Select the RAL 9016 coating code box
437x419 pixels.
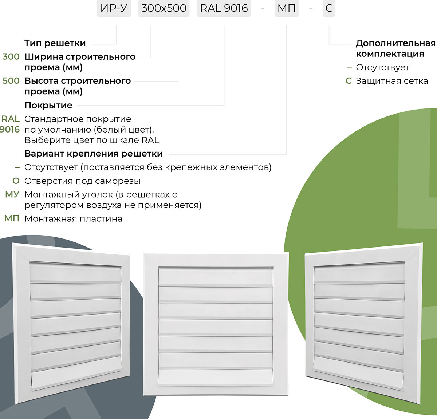(x=224, y=8)
